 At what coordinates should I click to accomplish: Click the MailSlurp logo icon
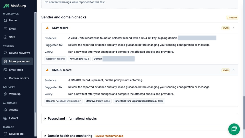[6, 6]
